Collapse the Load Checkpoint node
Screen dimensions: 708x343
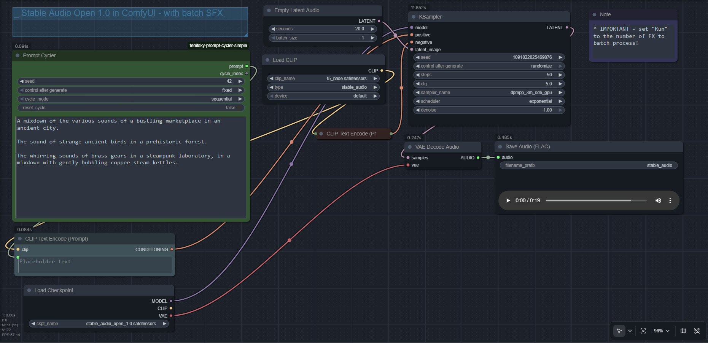[x=29, y=290]
